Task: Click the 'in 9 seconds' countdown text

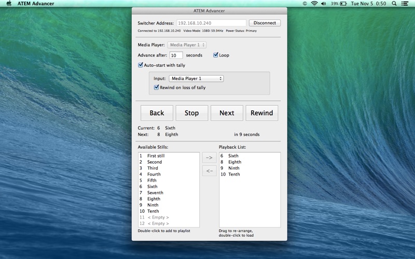Action: (247, 135)
